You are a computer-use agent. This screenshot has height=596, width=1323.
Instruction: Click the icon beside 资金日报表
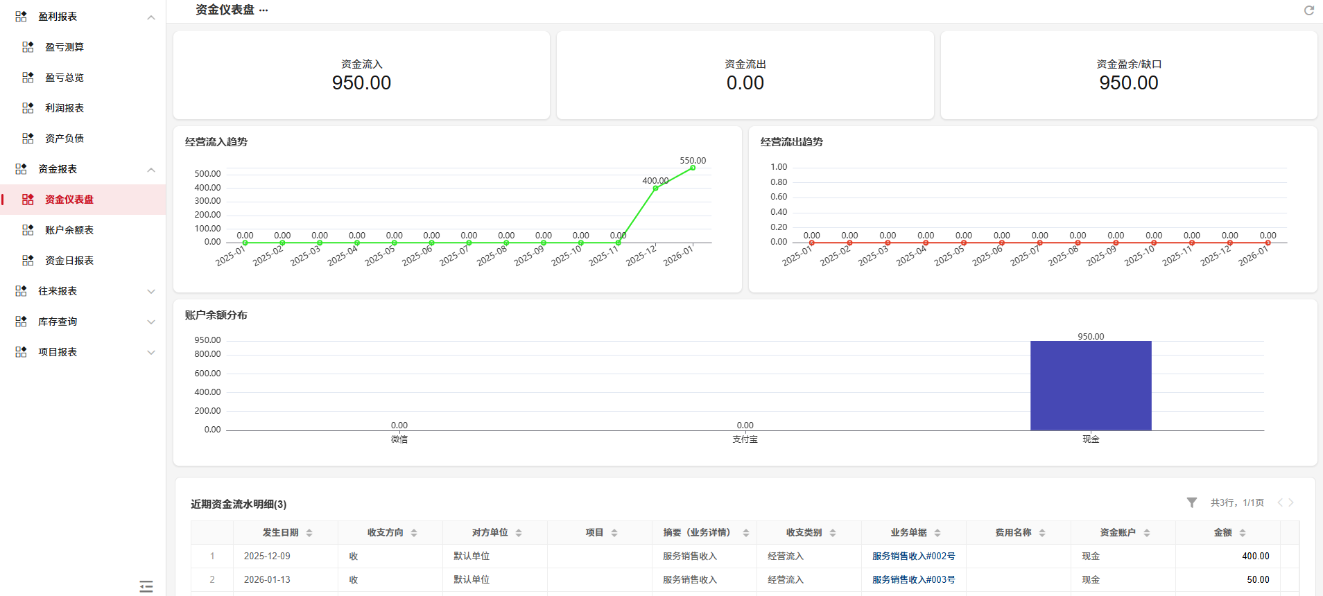point(28,261)
